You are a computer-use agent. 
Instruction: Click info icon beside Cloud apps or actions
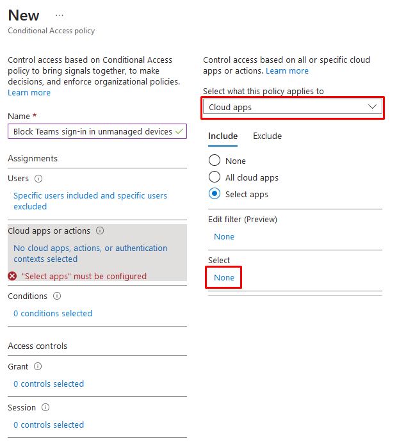100,231
